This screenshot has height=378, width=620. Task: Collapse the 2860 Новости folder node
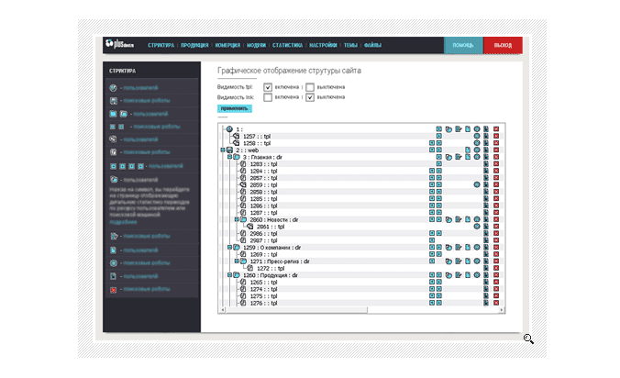[x=237, y=219]
